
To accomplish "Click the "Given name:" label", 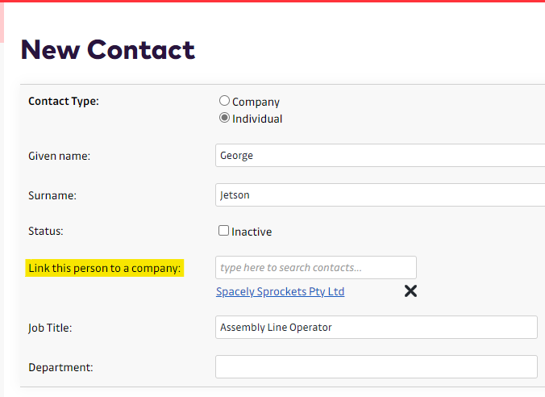I will 59,156.
